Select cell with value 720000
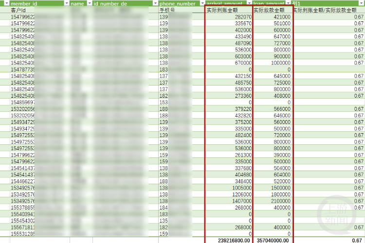The height and width of the screenshot is (243, 365). pyautogui.click(x=272, y=135)
